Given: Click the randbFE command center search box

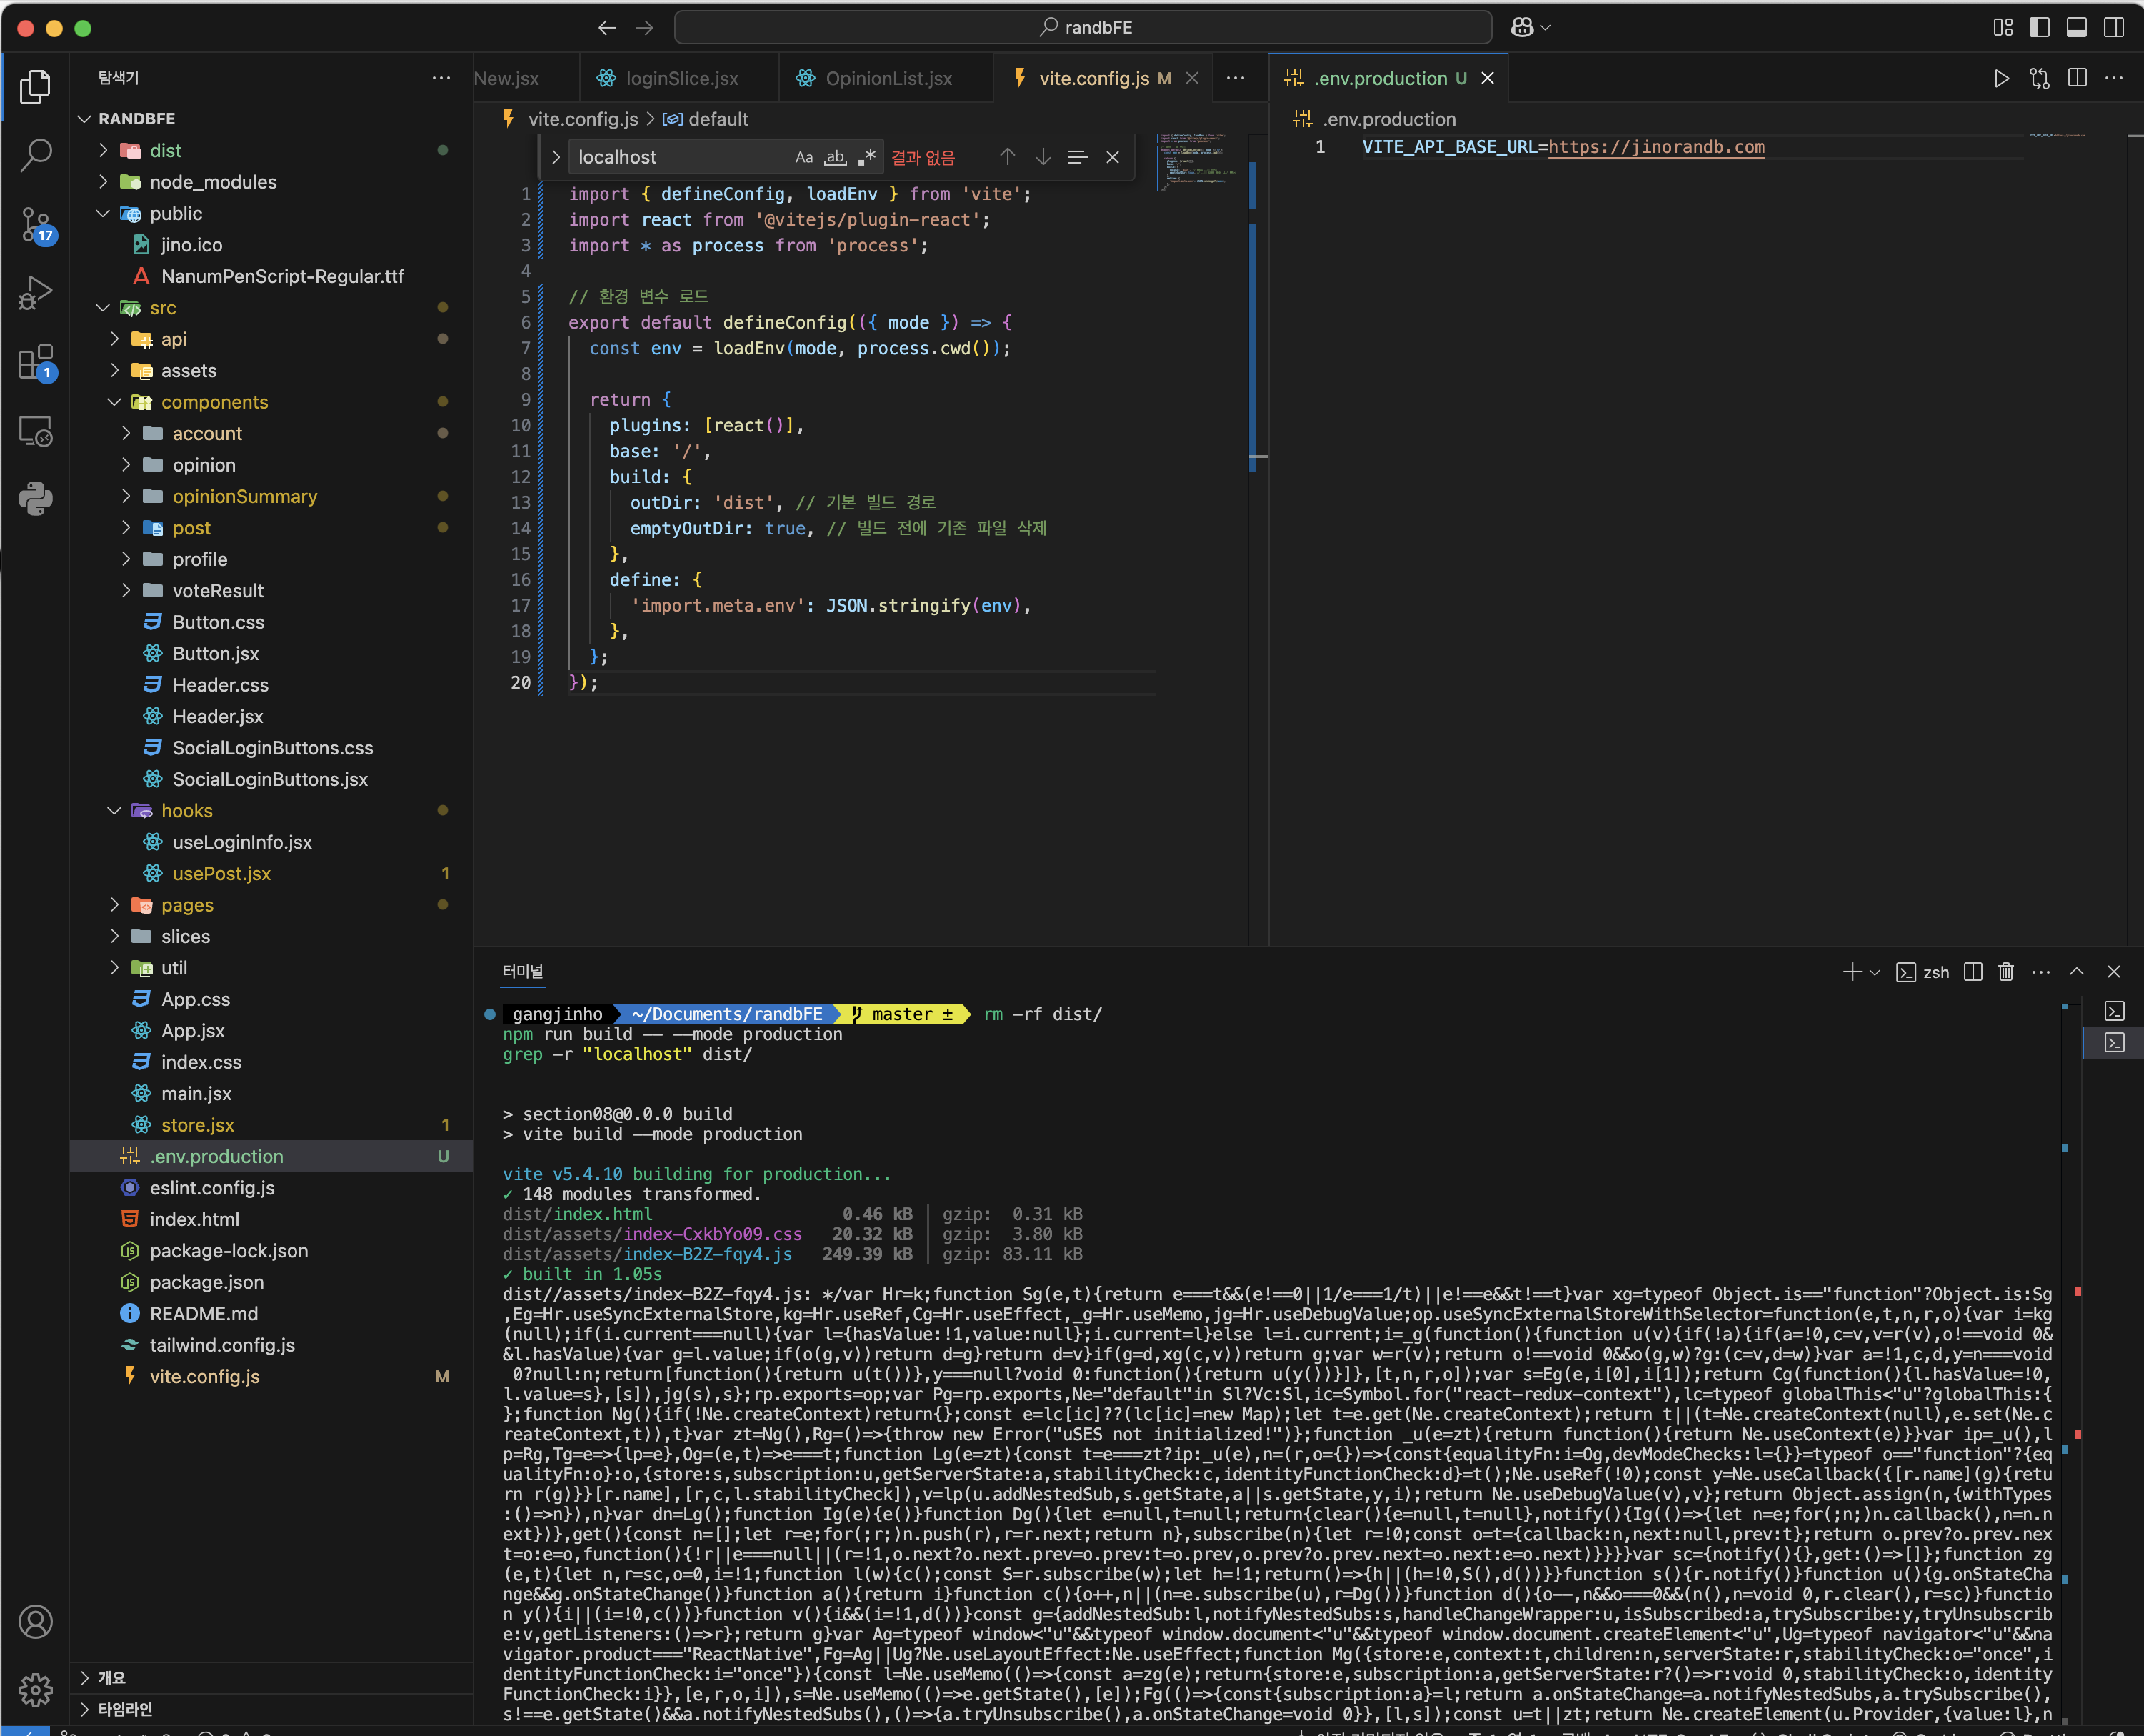Looking at the screenshot, I should (x=1083, y=27).
